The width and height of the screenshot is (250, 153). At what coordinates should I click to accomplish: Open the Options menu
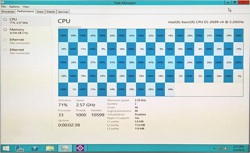(15, 7)
